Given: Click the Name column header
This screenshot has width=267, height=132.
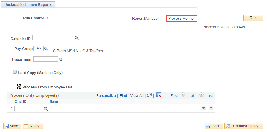Looking at the screenshot, I should tap(54, 101).
